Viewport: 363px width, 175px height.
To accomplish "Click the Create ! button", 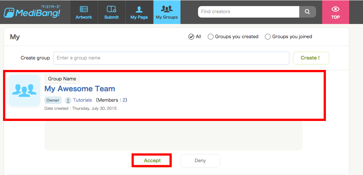I will pos(311,58).
